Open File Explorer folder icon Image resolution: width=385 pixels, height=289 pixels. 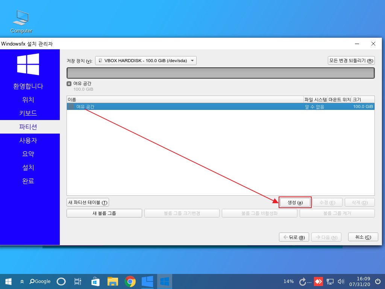click(113, 281)
